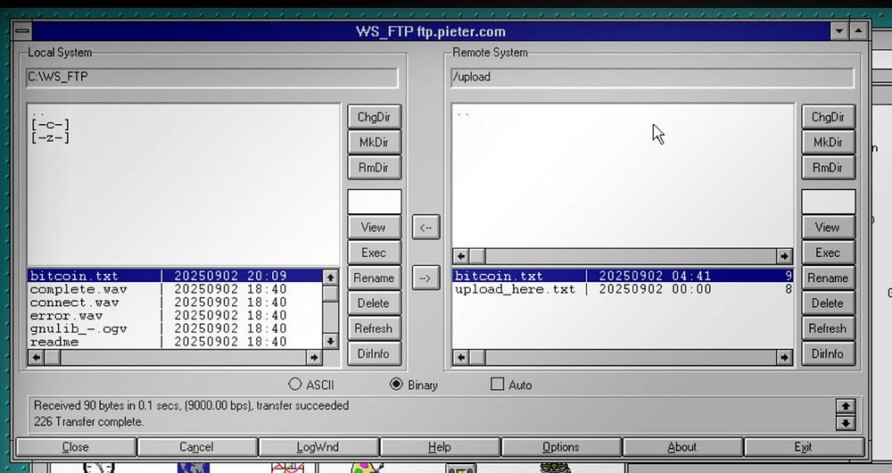This screenshot has height=473, width=892.
Task: Click local DirInfo button
Action: point(374,353)
